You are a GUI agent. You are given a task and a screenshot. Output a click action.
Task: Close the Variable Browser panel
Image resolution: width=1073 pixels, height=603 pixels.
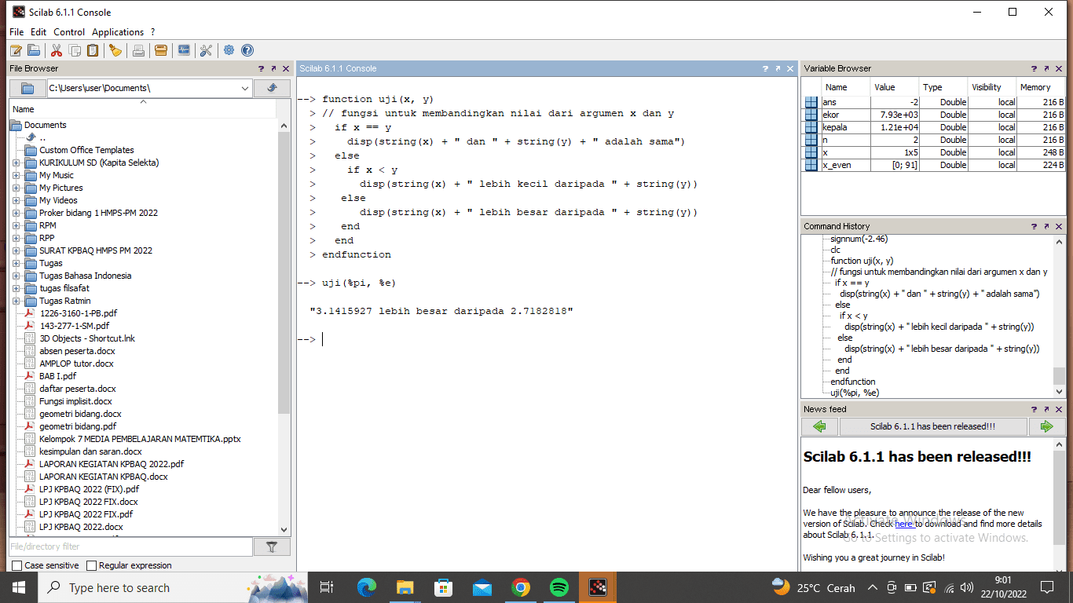click(x=1059, y=68)
